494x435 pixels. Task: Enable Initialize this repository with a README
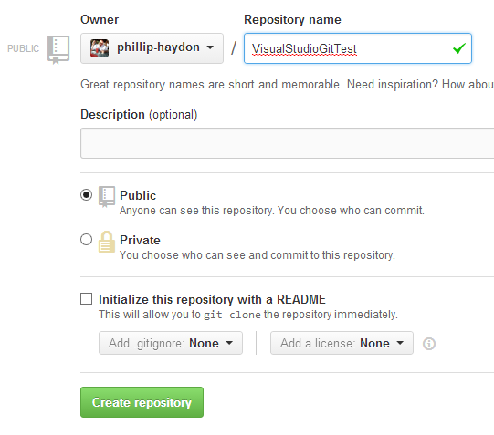coord(87,299)
